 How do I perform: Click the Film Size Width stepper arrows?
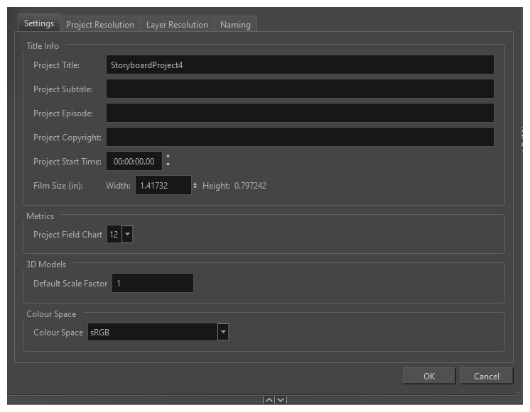[x=195, y=186]
